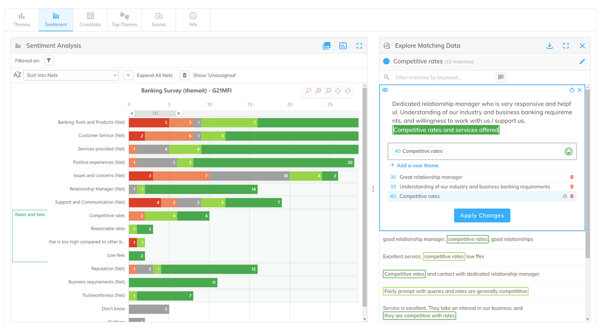The height and width of the screenshot is (330, 600).
Task: Download matching data icon
Action: (549, 45)
